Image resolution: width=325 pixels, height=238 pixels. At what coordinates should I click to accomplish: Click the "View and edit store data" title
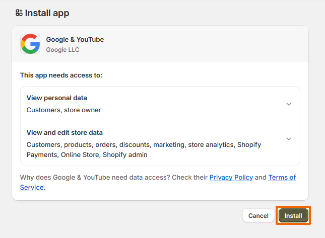[x=64, y=133]
